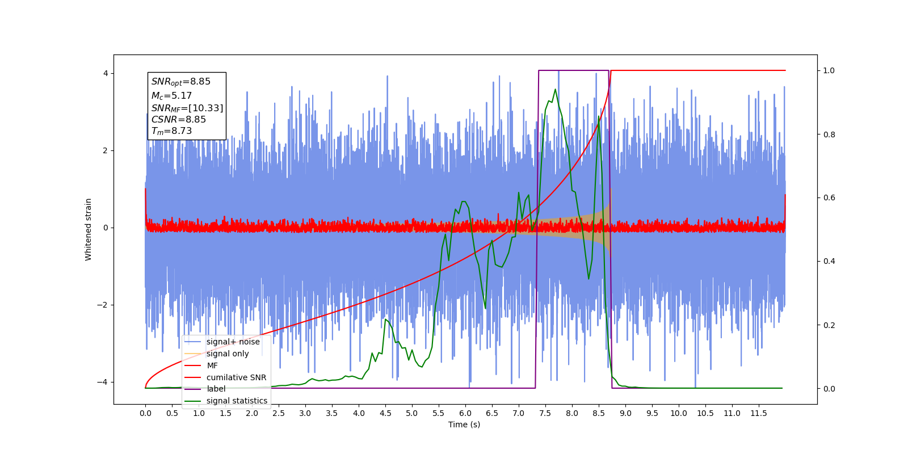Click the CSNR=8.85 annotation line

179,119
